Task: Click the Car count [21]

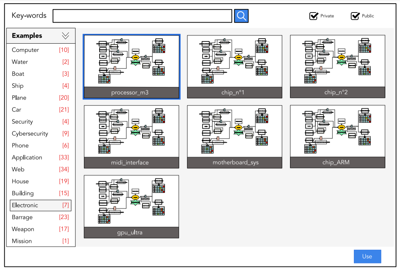Action: [64, 109]
